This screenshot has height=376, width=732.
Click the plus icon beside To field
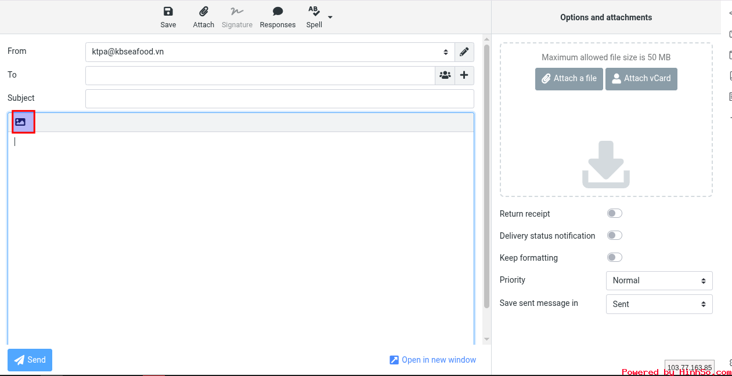pyautogui.click(x=464, y=75)
